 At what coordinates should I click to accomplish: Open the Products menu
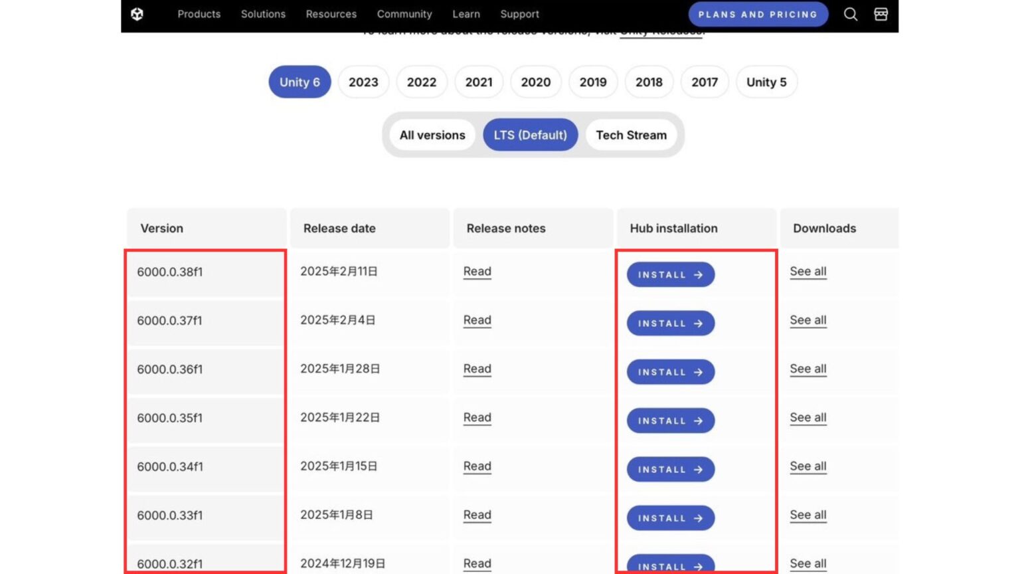pyautogui.click(x=199, y=14)
